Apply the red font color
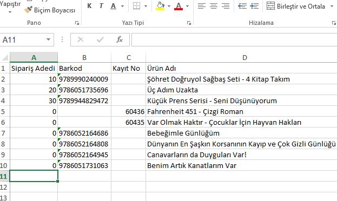 point(179,6)
